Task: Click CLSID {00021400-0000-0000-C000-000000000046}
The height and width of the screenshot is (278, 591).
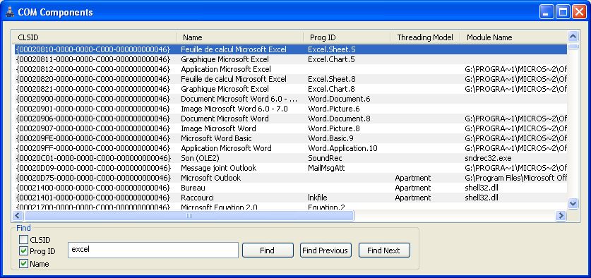Action: 93,188
